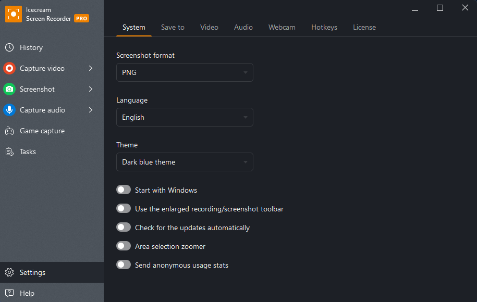Click the Settings gear icon
This screenshot has width=477, height=302.
pyautogui.click(x=9, y=272)
